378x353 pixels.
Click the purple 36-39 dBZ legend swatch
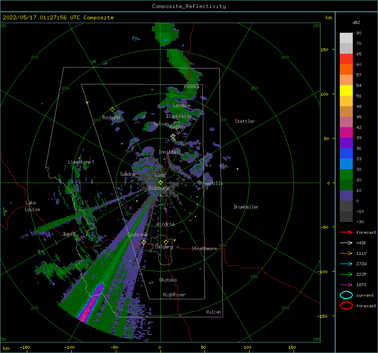coord(346,143)
